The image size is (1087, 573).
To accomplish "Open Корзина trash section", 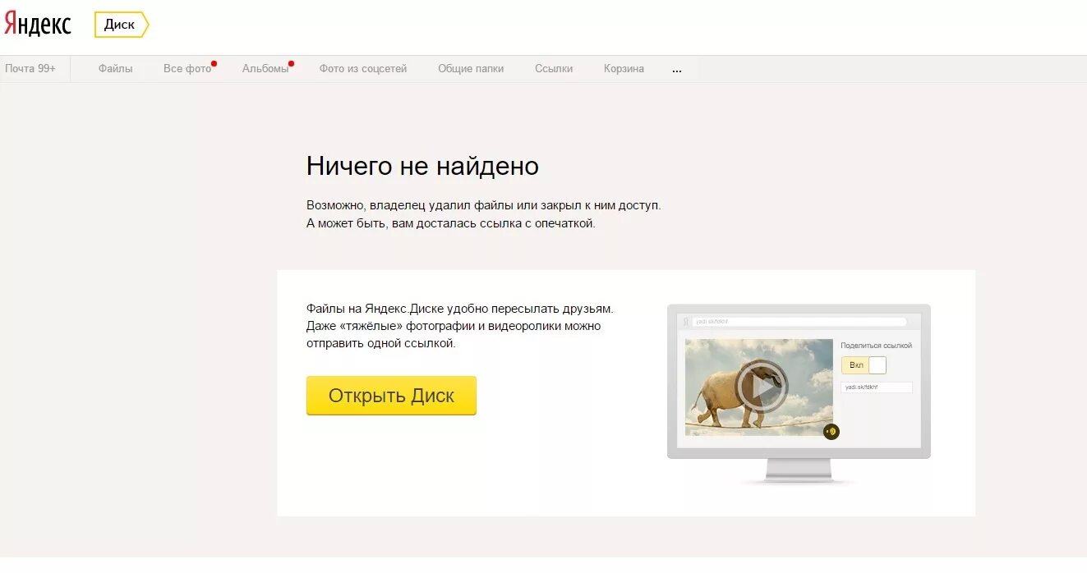I will (624, 69).
